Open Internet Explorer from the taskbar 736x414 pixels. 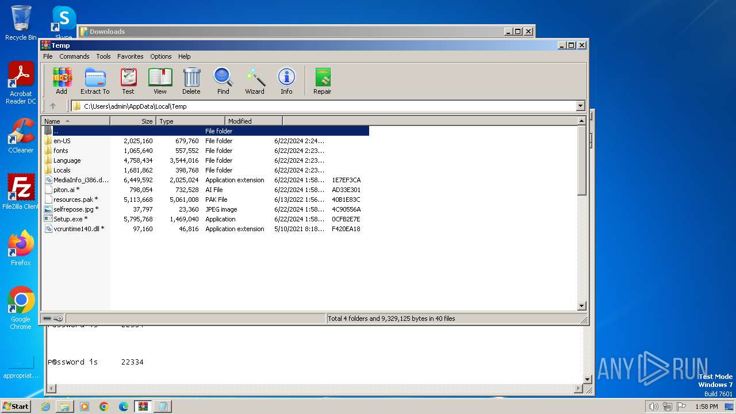pyautogui.click(x=45, y=406)
